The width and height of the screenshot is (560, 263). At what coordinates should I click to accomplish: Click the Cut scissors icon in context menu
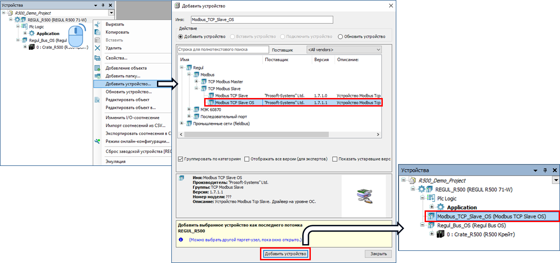[x=97, y=24]
